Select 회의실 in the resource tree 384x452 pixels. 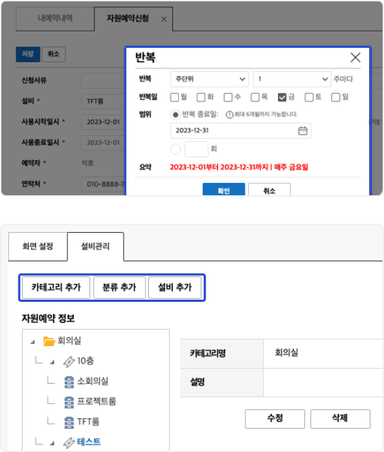(x=69, y=341)
